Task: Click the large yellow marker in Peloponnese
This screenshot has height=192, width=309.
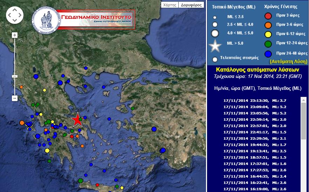Action: point(47,151)
